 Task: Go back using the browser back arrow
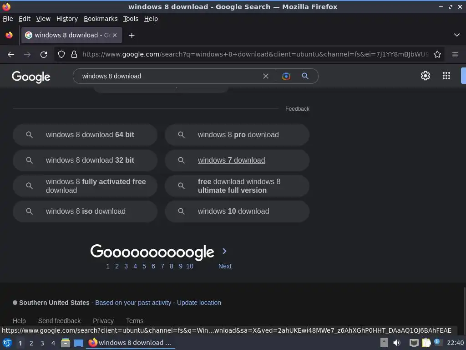tap(11, 55)
